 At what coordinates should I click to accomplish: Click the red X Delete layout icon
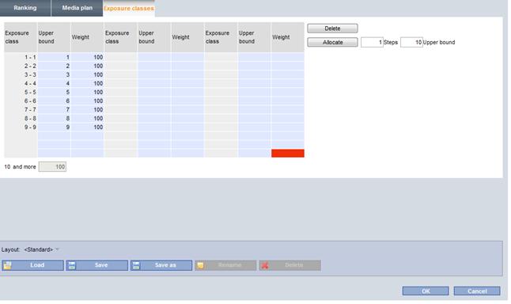tap(265, 265)
